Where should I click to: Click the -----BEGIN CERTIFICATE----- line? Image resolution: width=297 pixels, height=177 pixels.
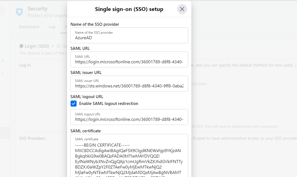pos(102,145)
